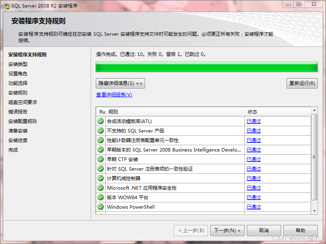The width and height of the screenshot is (326, 244).
Task: Click 取消 button
Action: pos(264,231)
